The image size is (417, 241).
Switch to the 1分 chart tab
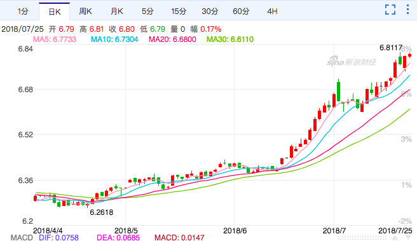[x=23, y=11]
